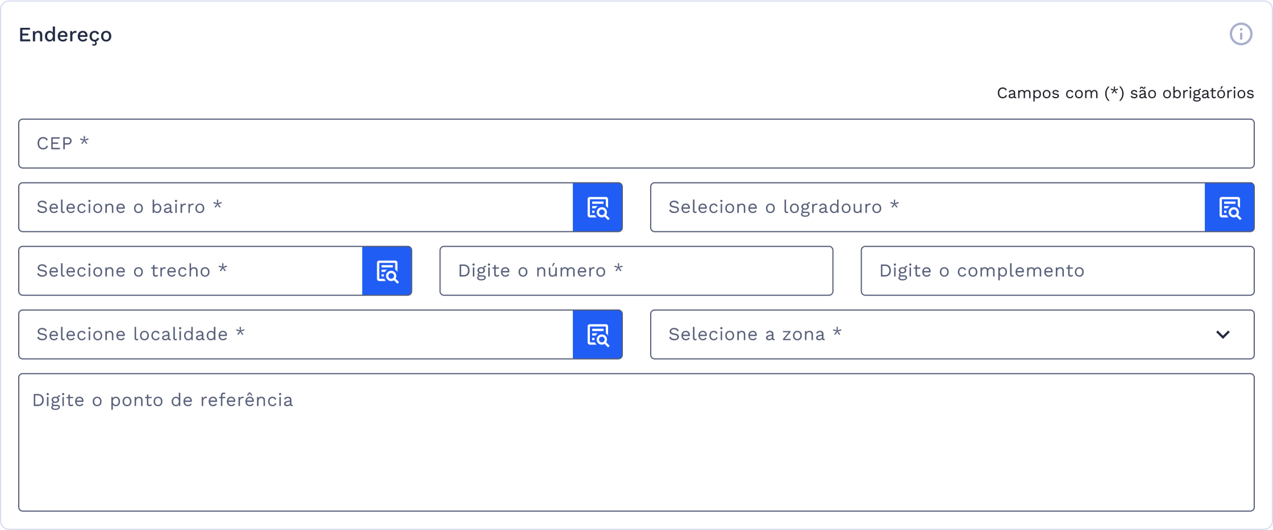Click the 'Campos com (*) são obrigatórios' note
1273x530 pixels.
point(1125,93)
